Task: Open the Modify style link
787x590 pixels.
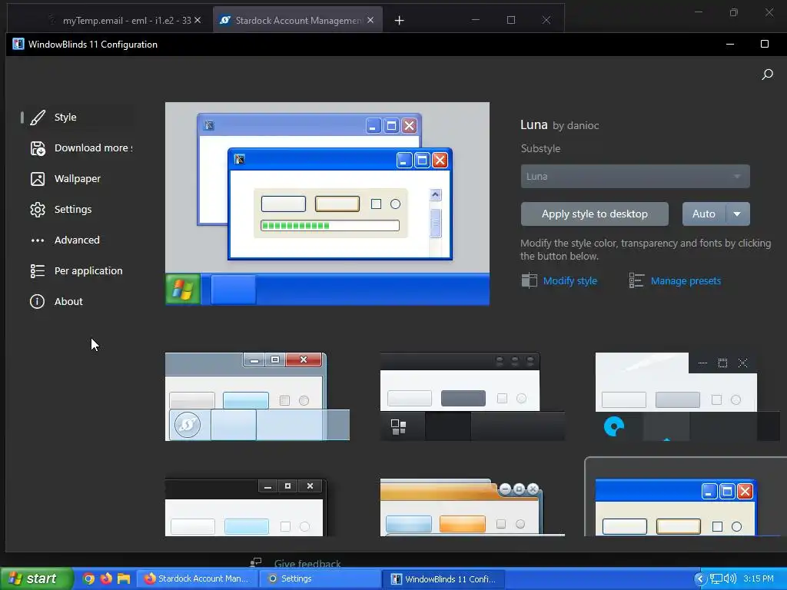Action: pyautogui.click(x=570, y=281)
